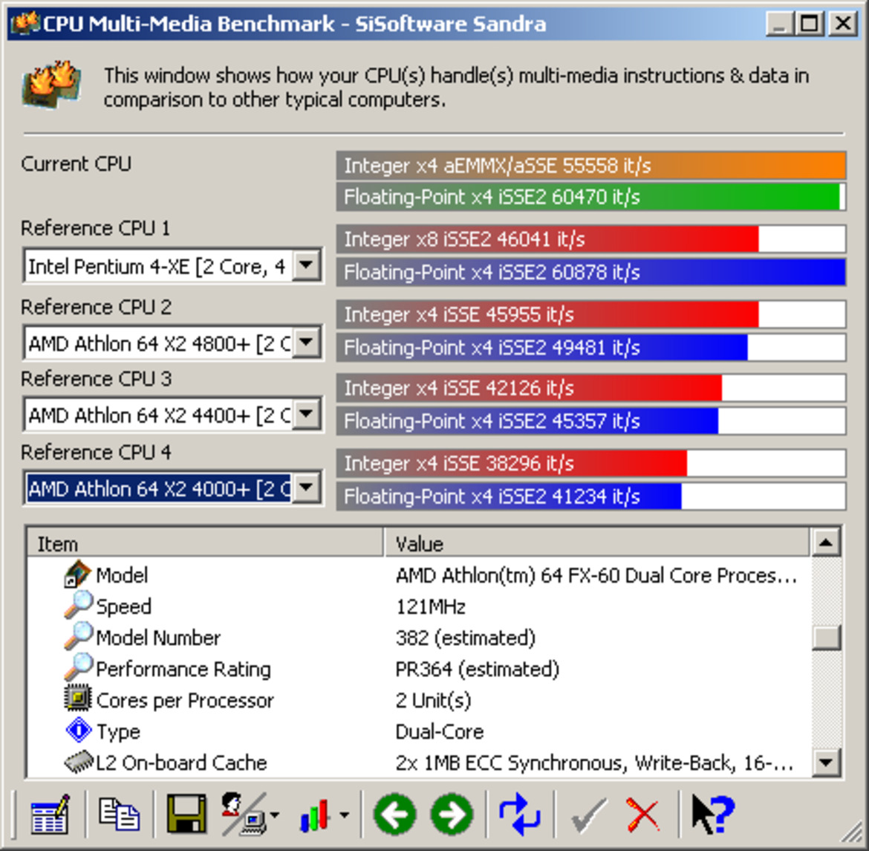Select the AMD Athlon 64 X2 4400+ combo box
869x851 pixels.
(x=172, y=414)
